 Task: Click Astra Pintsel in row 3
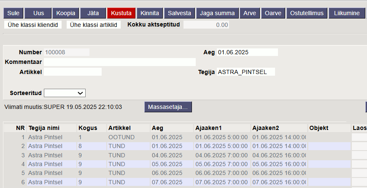point(51,155)
